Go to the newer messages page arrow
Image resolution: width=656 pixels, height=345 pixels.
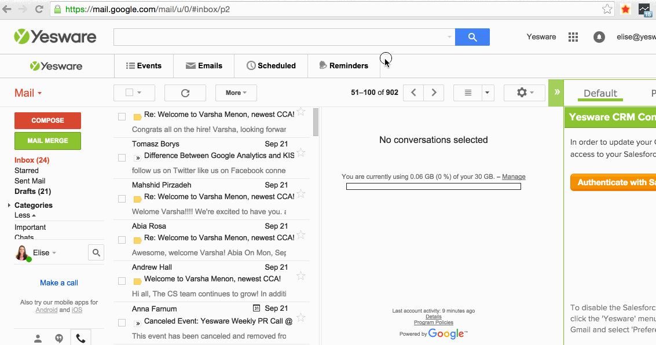413,93
